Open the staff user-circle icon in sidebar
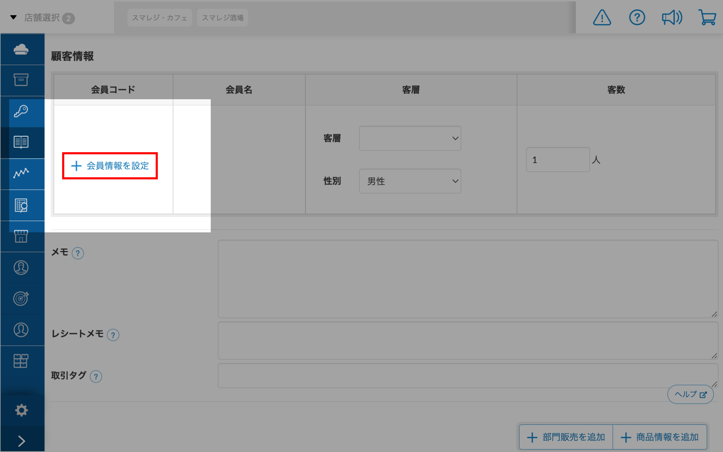 [x=21, y=330]
